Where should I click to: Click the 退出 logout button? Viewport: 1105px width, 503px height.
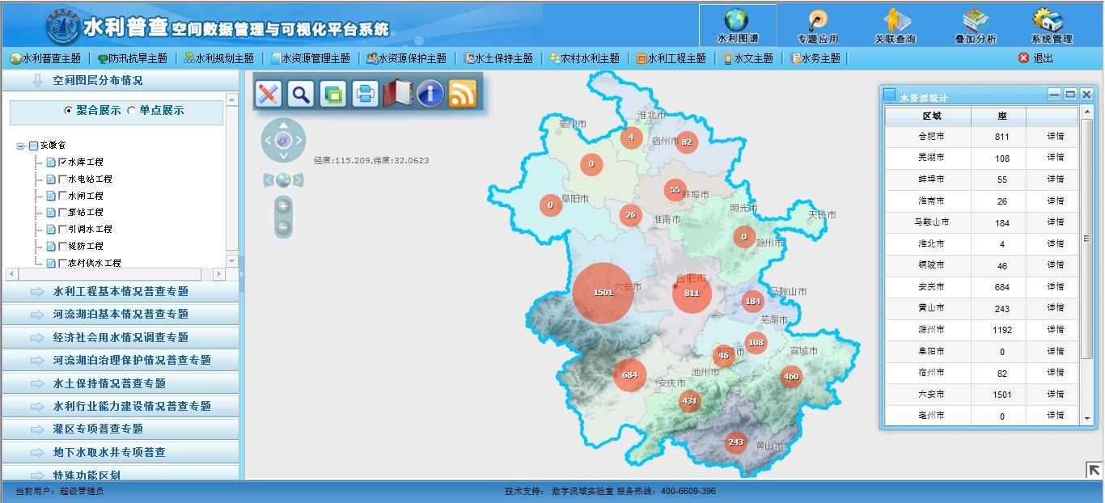[1035, 58]
